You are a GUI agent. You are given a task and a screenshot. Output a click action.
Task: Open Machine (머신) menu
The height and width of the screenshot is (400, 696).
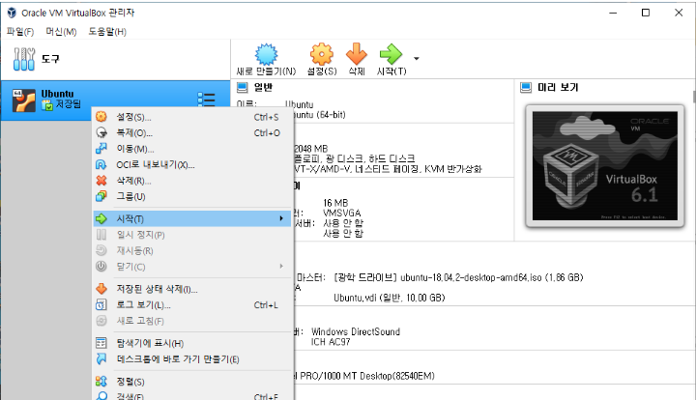(61, 32)
